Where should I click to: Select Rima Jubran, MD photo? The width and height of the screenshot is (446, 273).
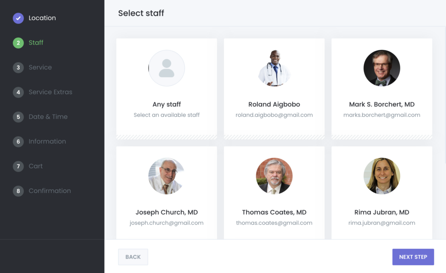coord(382,176)
